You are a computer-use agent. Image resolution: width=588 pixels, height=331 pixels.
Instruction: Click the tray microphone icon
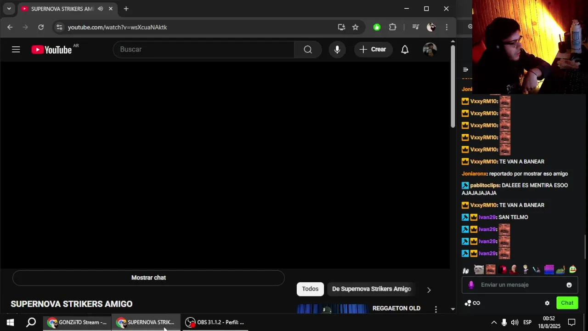(504, 322)
